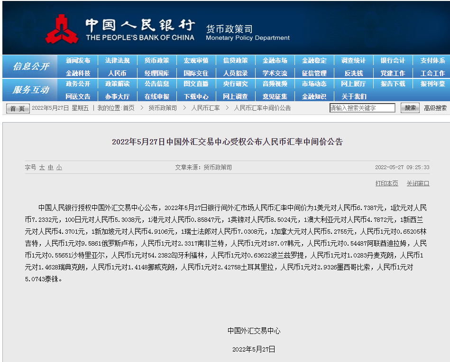
Task: Go to 支付体系 section
Action: (x=432, y=61)
